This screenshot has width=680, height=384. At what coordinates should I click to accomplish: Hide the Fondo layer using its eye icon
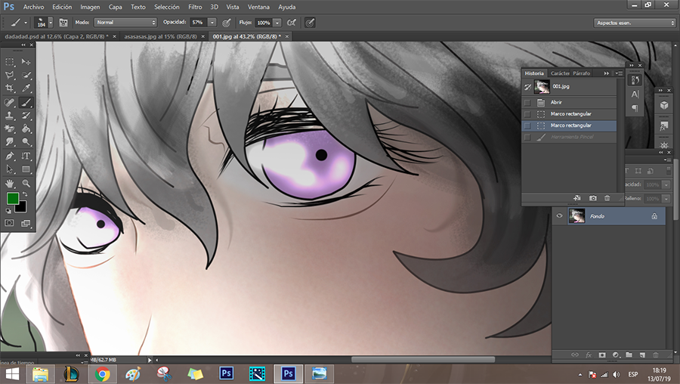[x=560, y=216]
